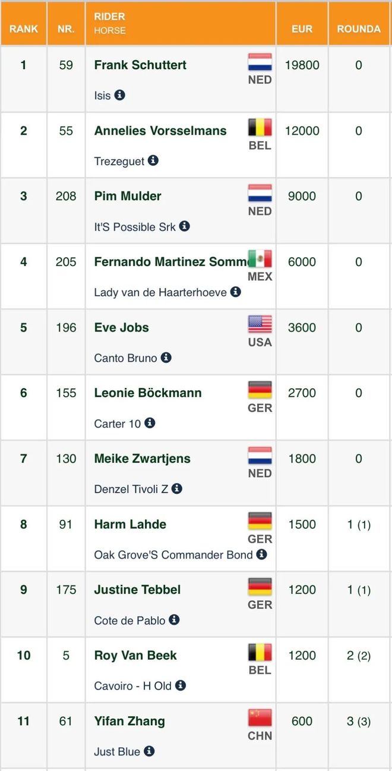Click info icon next to Canto Bruno
This screenshot has height=771, width=392.
pyautogui.click(x=166, y=358)
